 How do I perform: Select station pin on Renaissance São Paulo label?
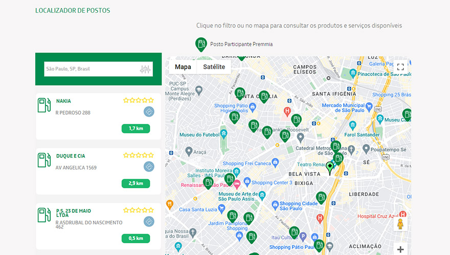pyautogui.click(x=208, y=183)
